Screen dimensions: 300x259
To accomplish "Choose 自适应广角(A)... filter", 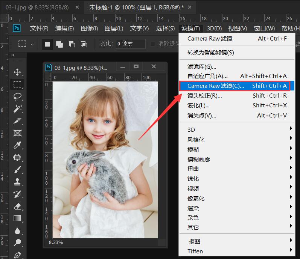I will tap(237, 76).
